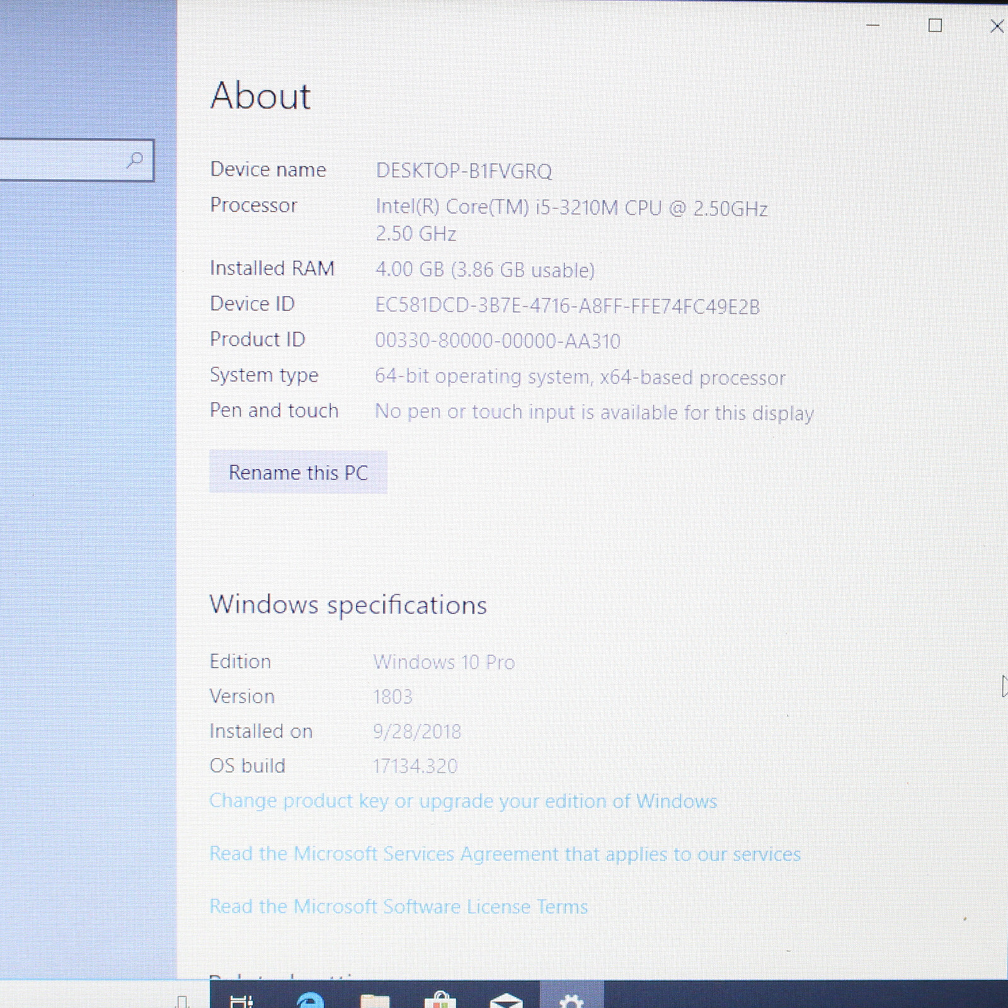Click the Installed on label
Image resolution: width=1008 pixels, height=1008 pixels.
[261, 731]
